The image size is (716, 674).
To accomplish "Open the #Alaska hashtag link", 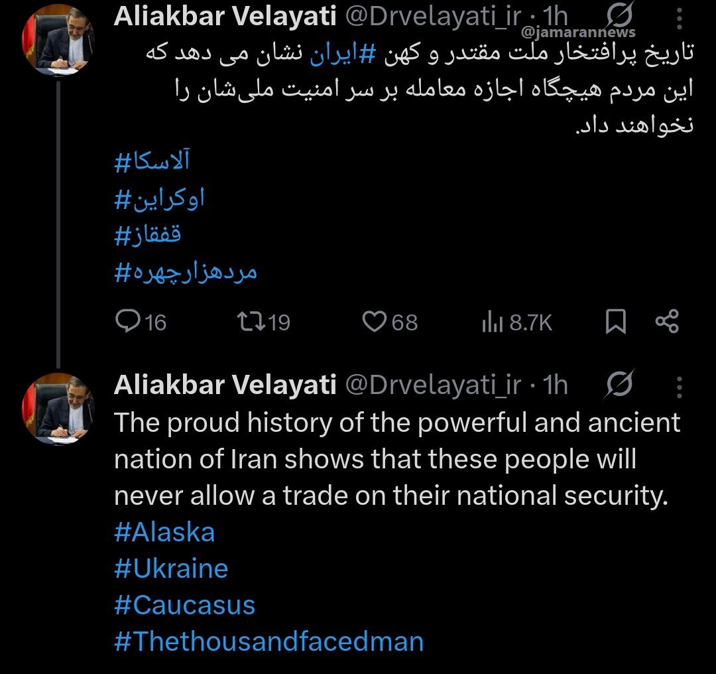I will coord(164,533).
